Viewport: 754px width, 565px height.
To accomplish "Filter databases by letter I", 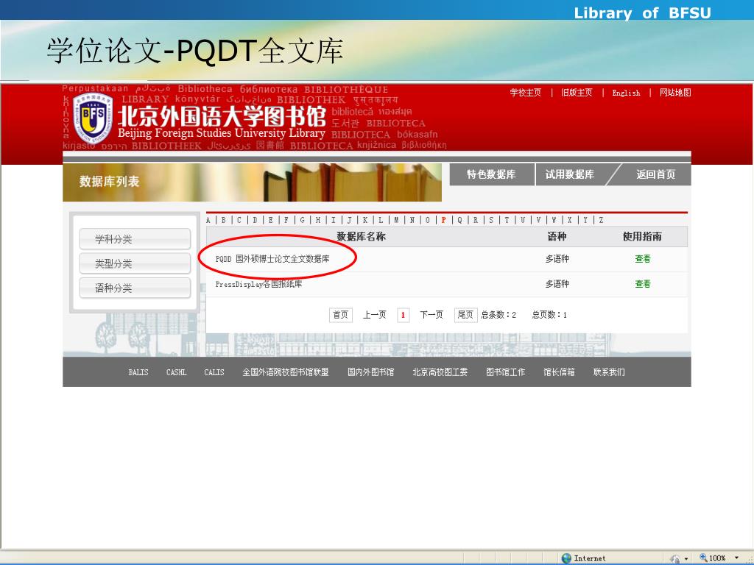I will click(334, 220).
